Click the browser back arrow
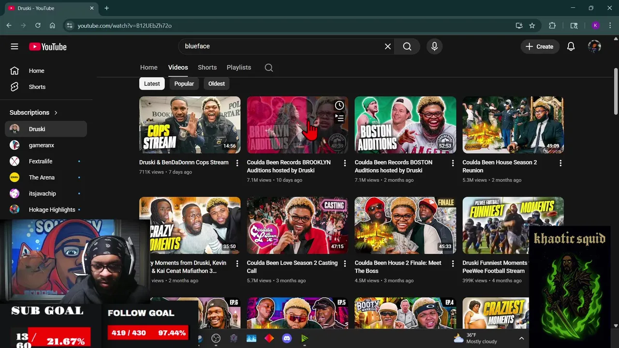 (9, 26)
